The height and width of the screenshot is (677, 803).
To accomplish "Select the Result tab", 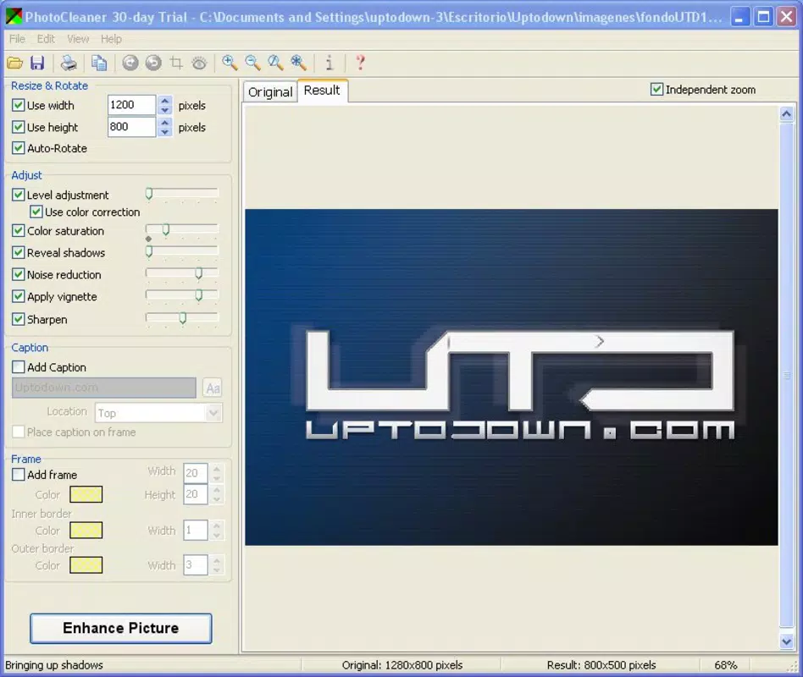I will point(322,91).
